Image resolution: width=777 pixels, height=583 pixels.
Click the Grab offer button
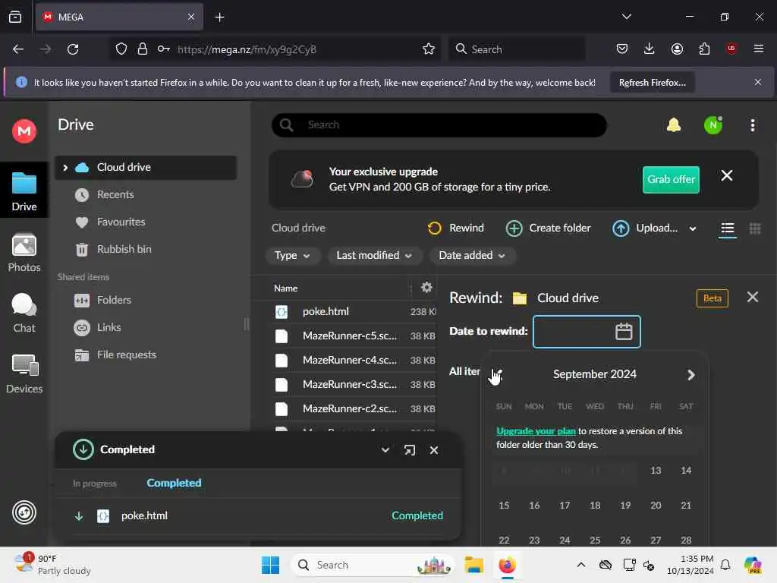click(x=671, y=179)
